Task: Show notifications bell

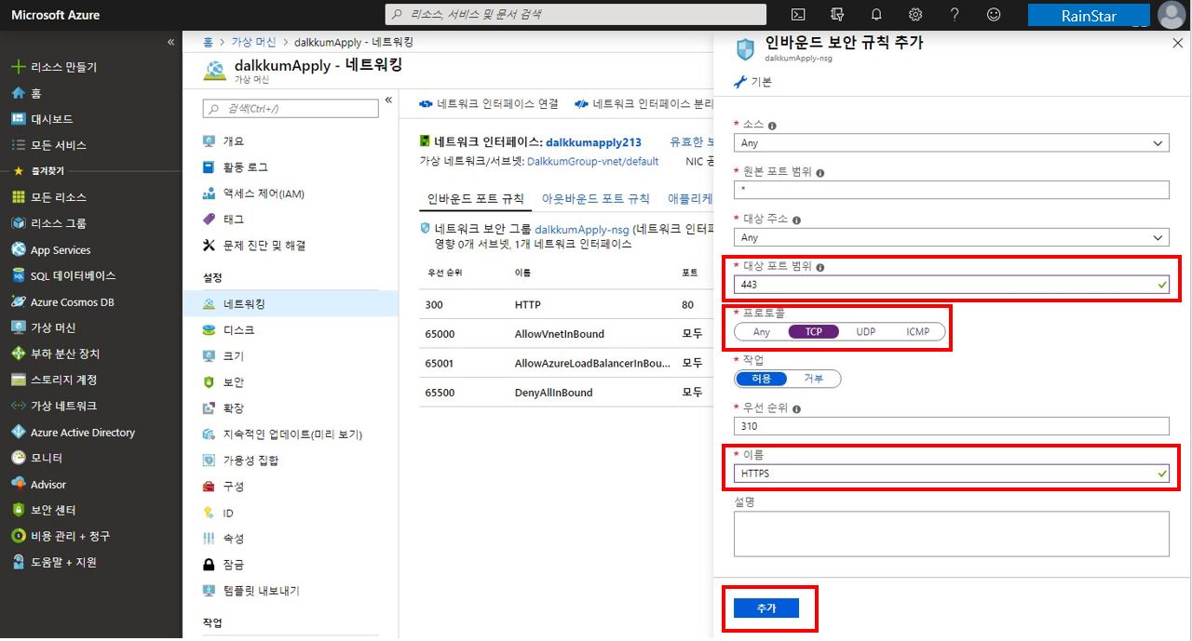Action: point(876,15)
